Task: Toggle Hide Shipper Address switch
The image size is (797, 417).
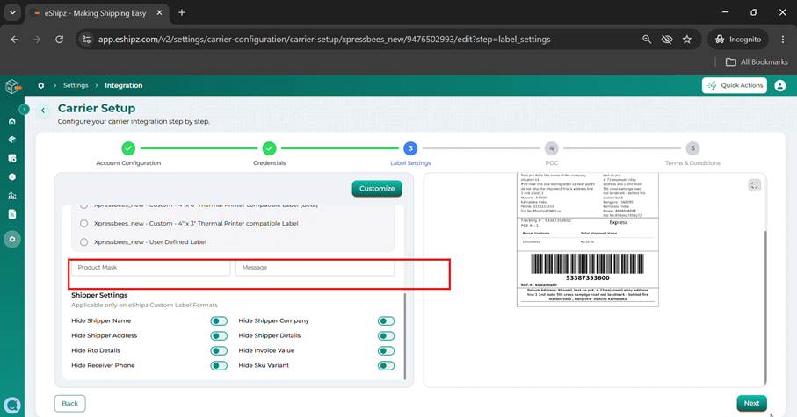Action: (219, 335)
